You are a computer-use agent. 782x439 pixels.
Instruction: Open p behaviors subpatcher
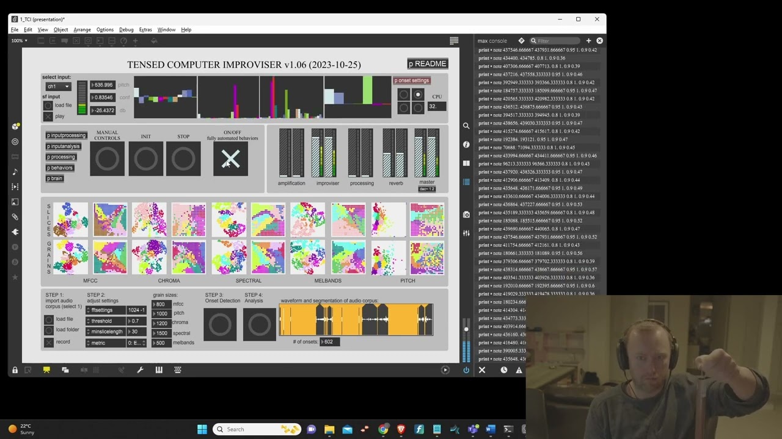pyautogui.click(x=60, y=168)
